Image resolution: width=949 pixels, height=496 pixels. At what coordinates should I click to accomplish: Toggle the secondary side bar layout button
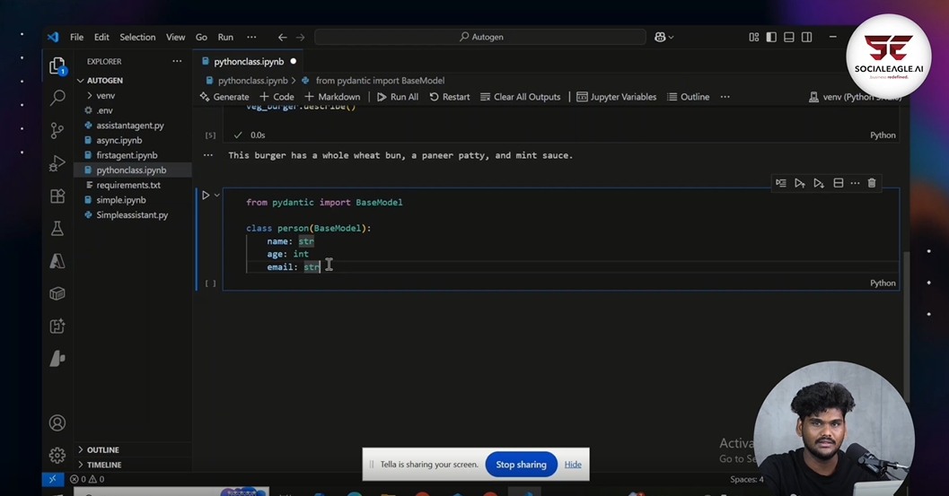(807, 37)
